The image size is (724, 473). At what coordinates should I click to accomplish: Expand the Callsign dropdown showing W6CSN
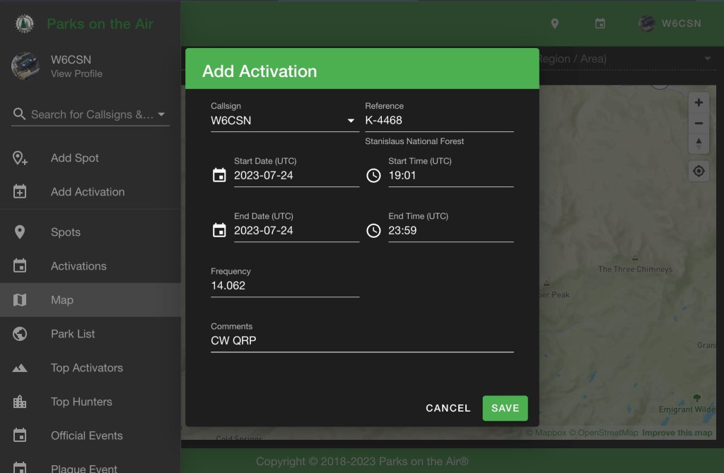point(351,121)
